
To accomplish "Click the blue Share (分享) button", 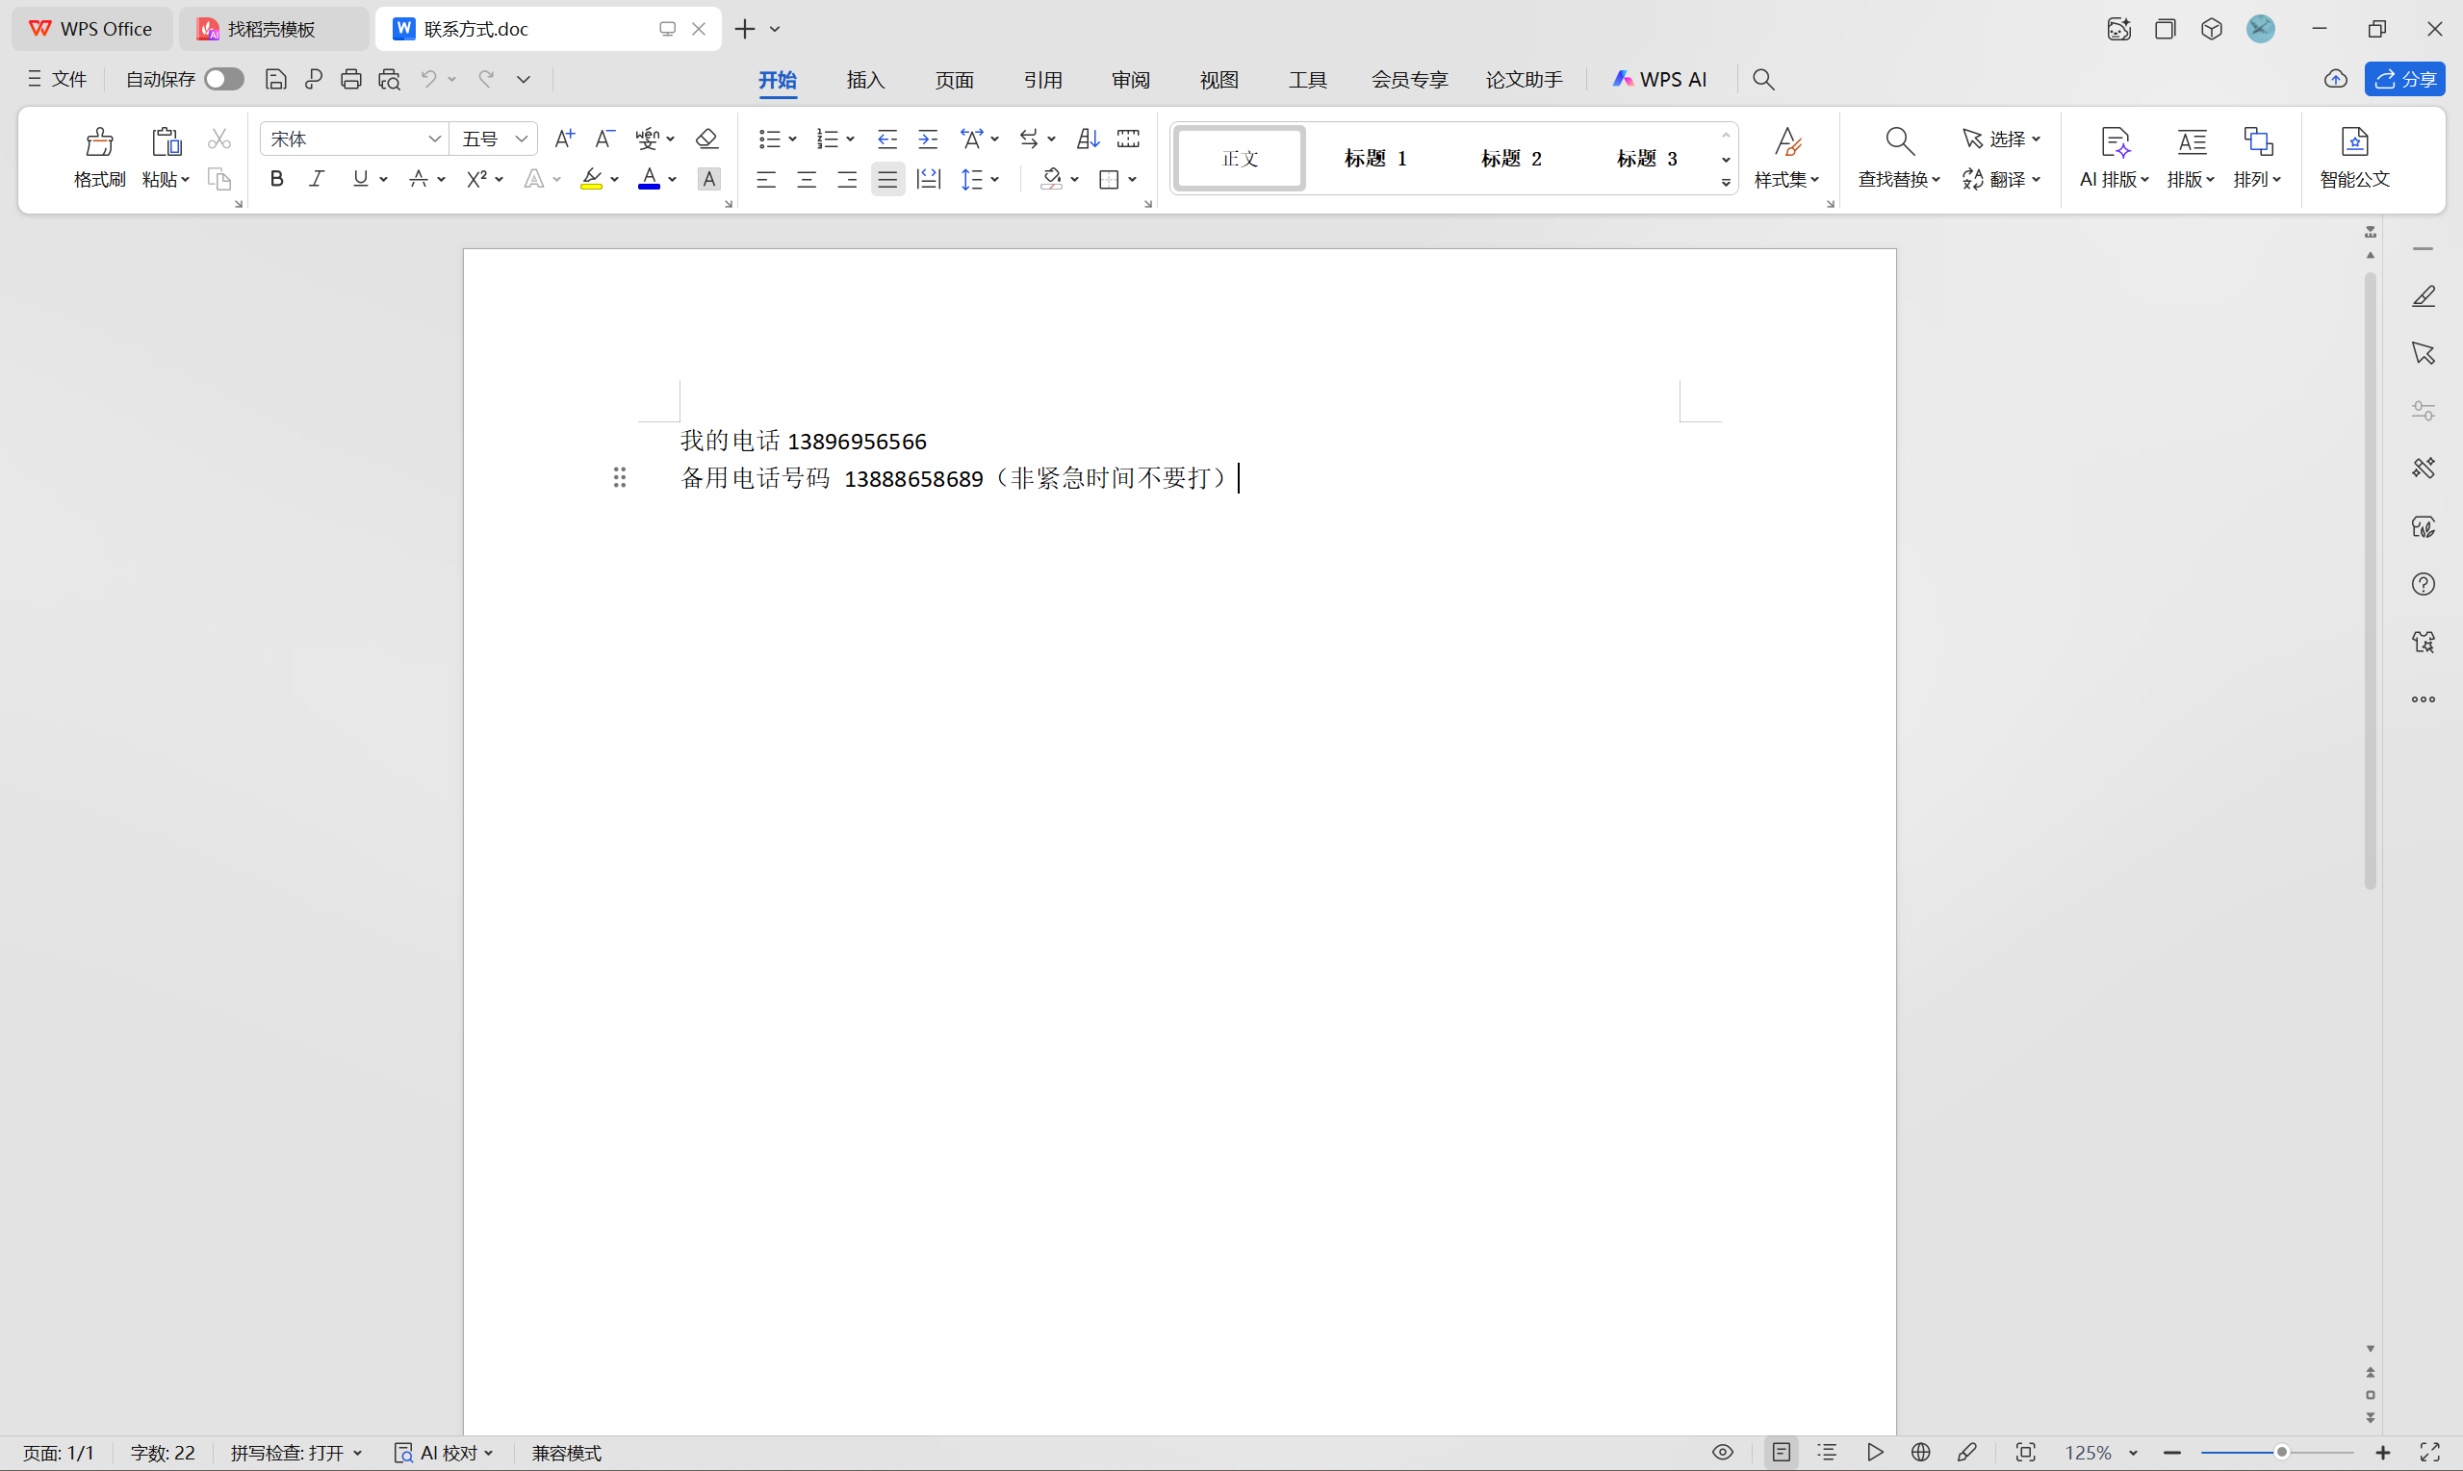I will pyautogui.click(x=2404, y=79).
